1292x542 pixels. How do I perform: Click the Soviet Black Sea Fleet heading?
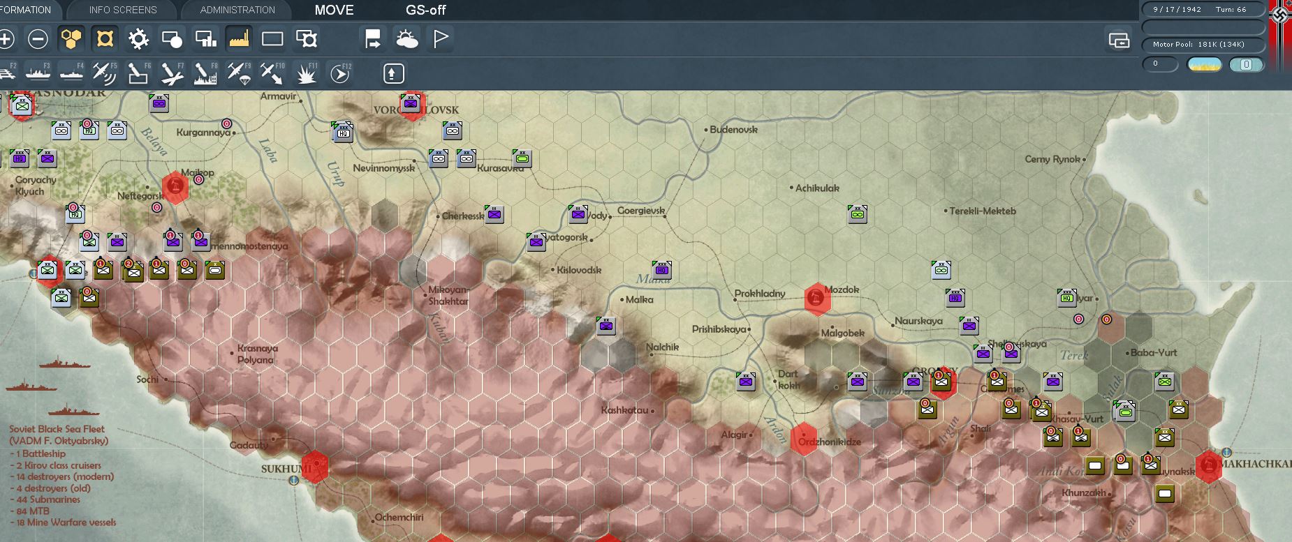coord(57,430)
